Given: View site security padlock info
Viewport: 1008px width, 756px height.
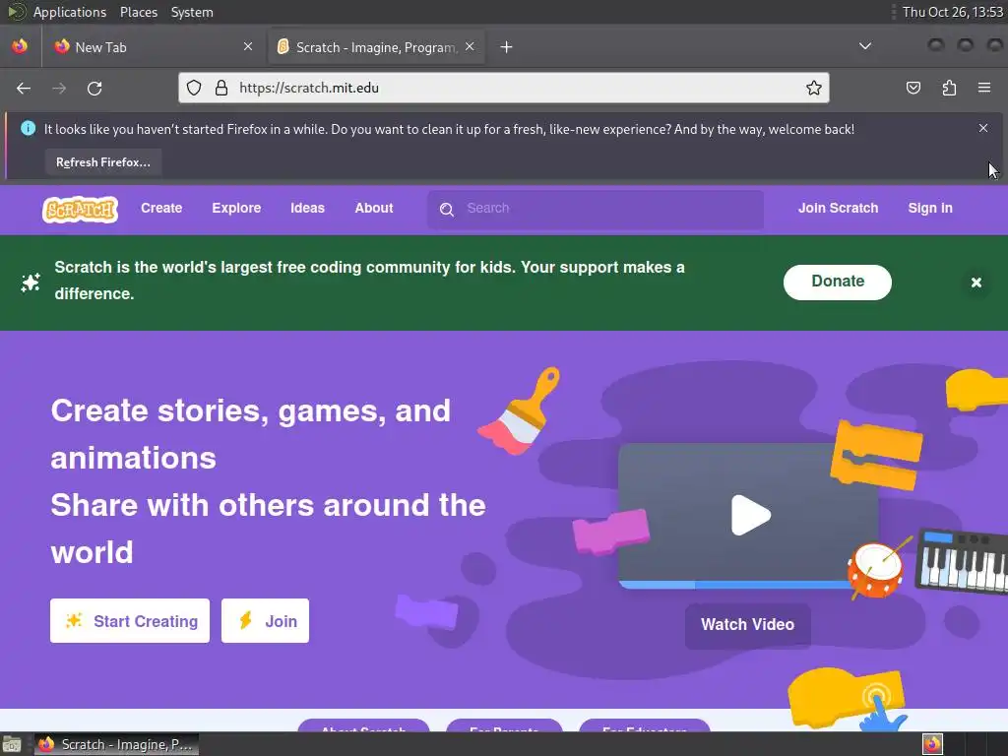Looking at the screenshot, I should [221, 88].
